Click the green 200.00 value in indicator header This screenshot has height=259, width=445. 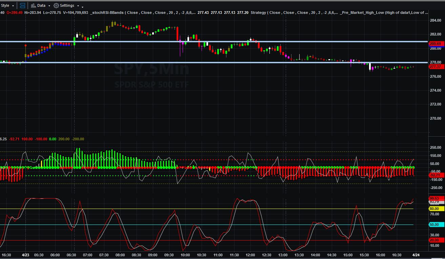pos(63,139)
